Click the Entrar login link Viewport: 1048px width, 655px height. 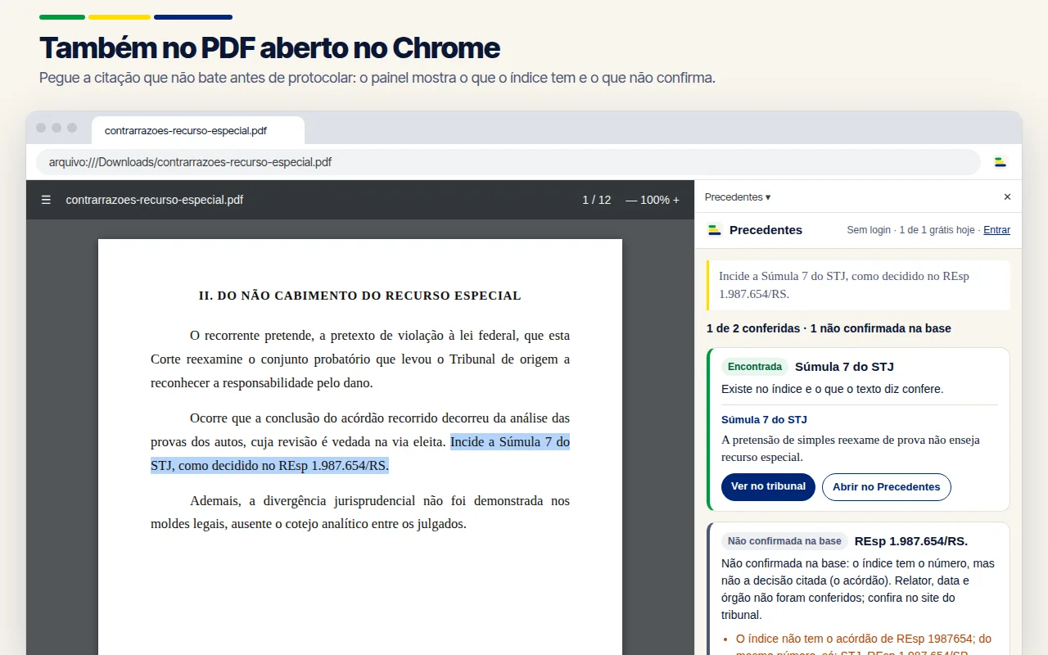(x=996, y=230)
